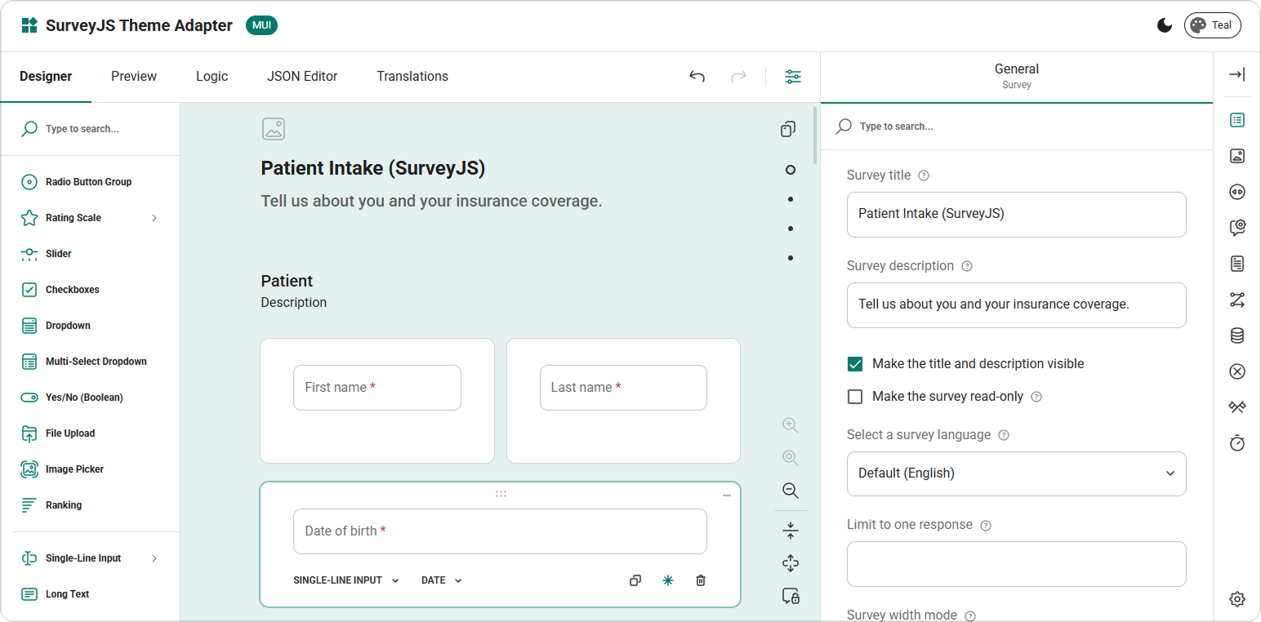Screen dimensions: 1261x622
Task: Collapse all elements with the inward arrows icon
Action: coord(790,531)
